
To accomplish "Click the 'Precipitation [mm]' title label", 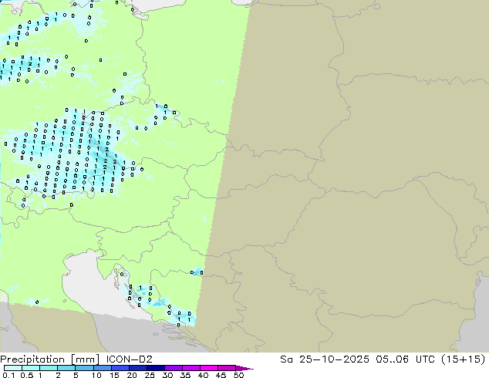I will click(x=50, y=359).
